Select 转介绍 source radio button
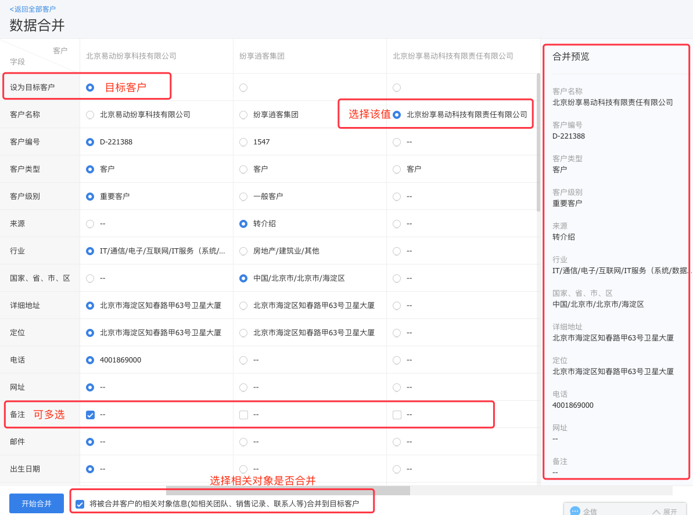The width and height of the screenshot is (693, 515). (x=243, y=224)
